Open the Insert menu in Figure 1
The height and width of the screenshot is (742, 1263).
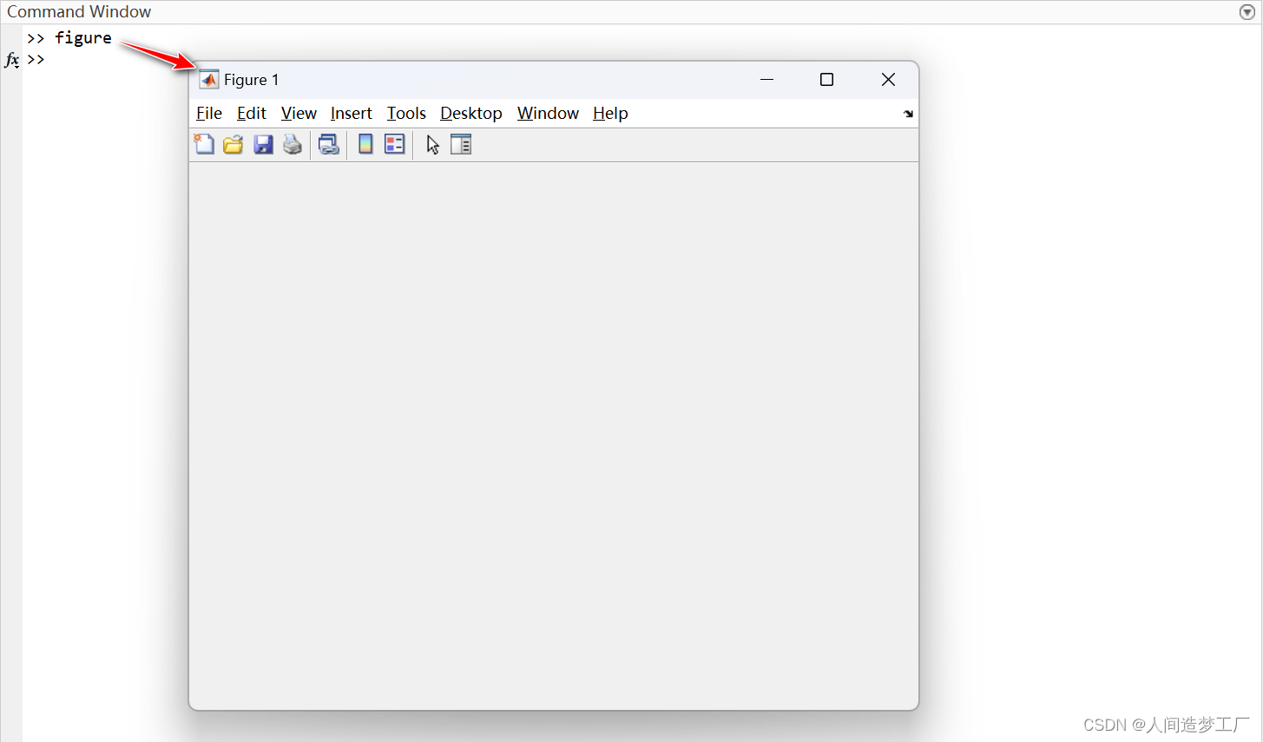(x=352, y=114)
